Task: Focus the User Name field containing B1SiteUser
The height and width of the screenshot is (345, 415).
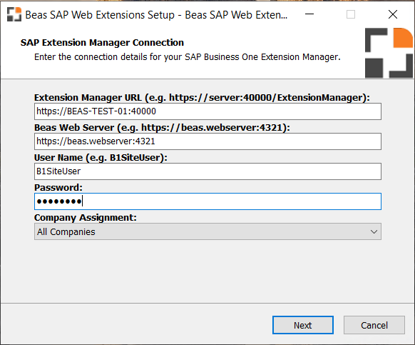Action: [x=207, y=171]
